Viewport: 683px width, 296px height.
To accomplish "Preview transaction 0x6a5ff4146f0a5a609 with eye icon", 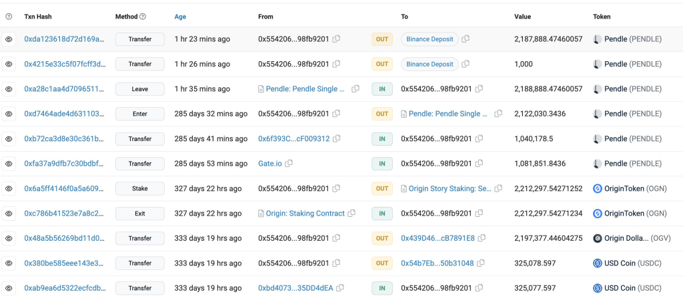I will point(9,189).
